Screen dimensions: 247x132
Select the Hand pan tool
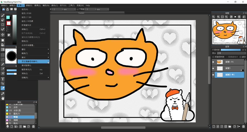pos(3,98)
